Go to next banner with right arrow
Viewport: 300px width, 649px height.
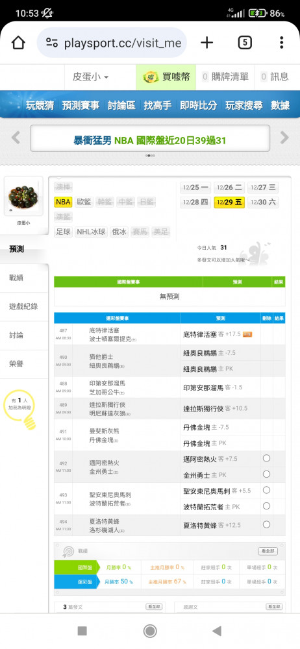click(284, 138)
